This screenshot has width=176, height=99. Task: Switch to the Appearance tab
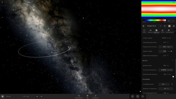point(169,31)
